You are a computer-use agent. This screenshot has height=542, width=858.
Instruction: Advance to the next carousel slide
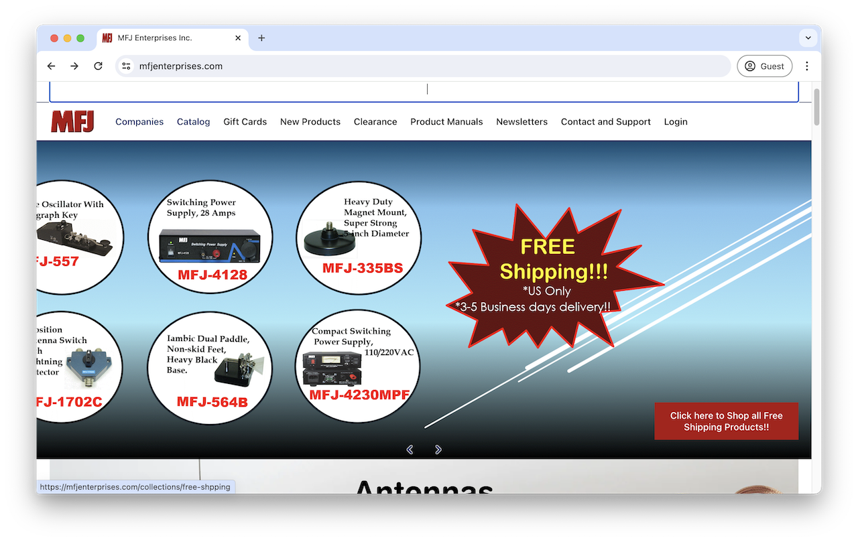coord(438,450)
